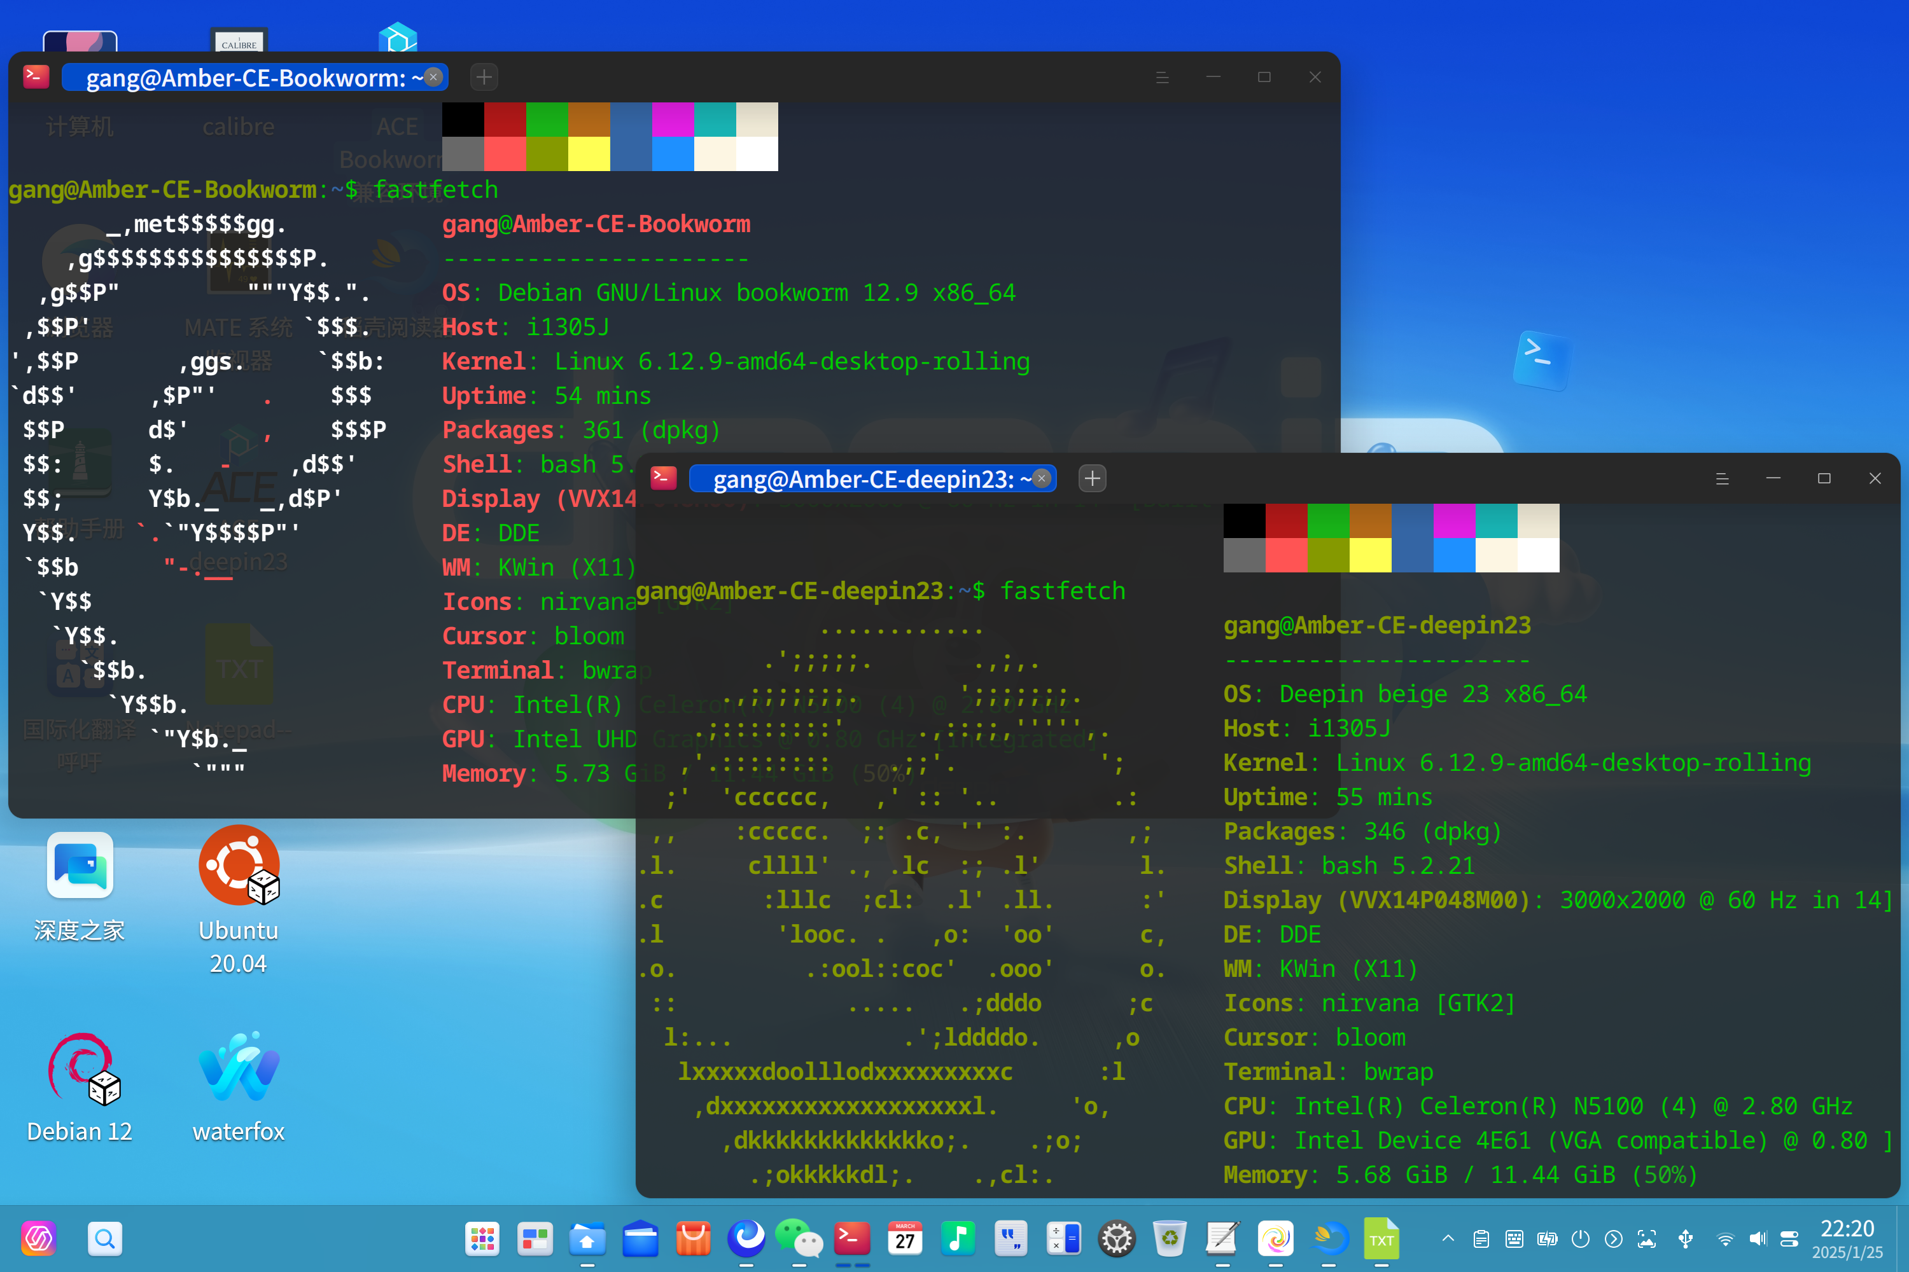
Task: Open the orange app store bag icon
Action: point(693,1239)
